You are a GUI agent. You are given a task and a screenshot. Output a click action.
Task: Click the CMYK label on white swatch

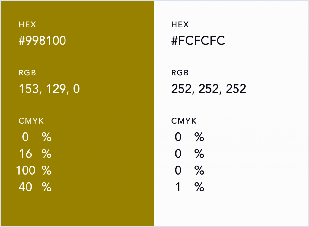point(184,121)
